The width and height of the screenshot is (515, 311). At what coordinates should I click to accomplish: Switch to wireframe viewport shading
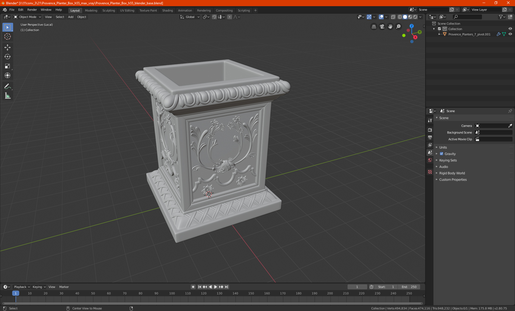pyautogui.click(x=400, y=17)
